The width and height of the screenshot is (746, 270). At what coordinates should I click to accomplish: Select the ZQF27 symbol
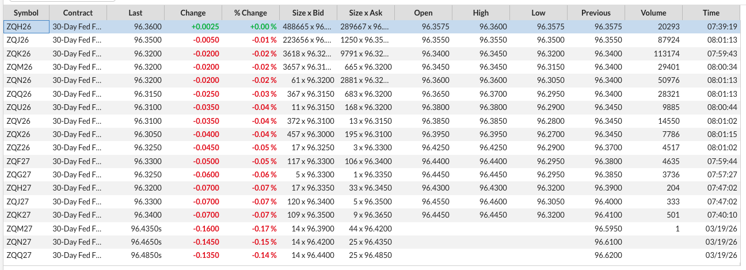[x=18, y=161]
